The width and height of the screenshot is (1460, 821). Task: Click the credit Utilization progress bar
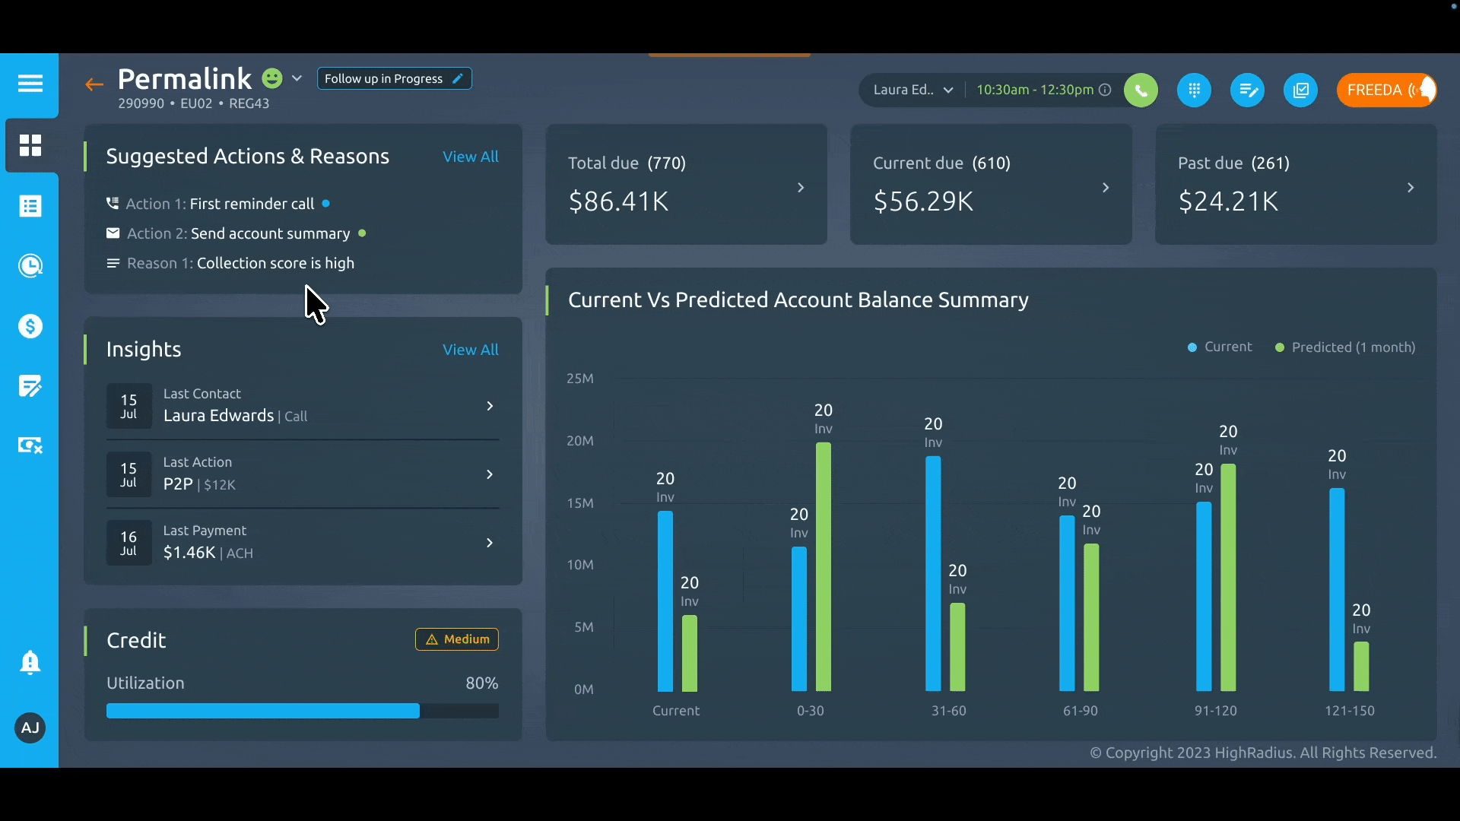tap(302, 711)
